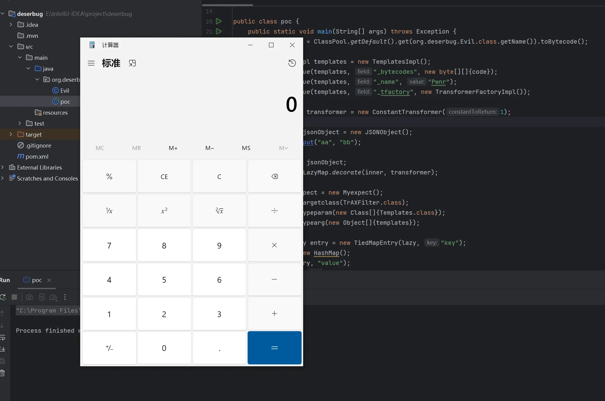The image size is (605, 401).
Task: Toggle soft-wrap in run console
Action: tap(2, 338)
